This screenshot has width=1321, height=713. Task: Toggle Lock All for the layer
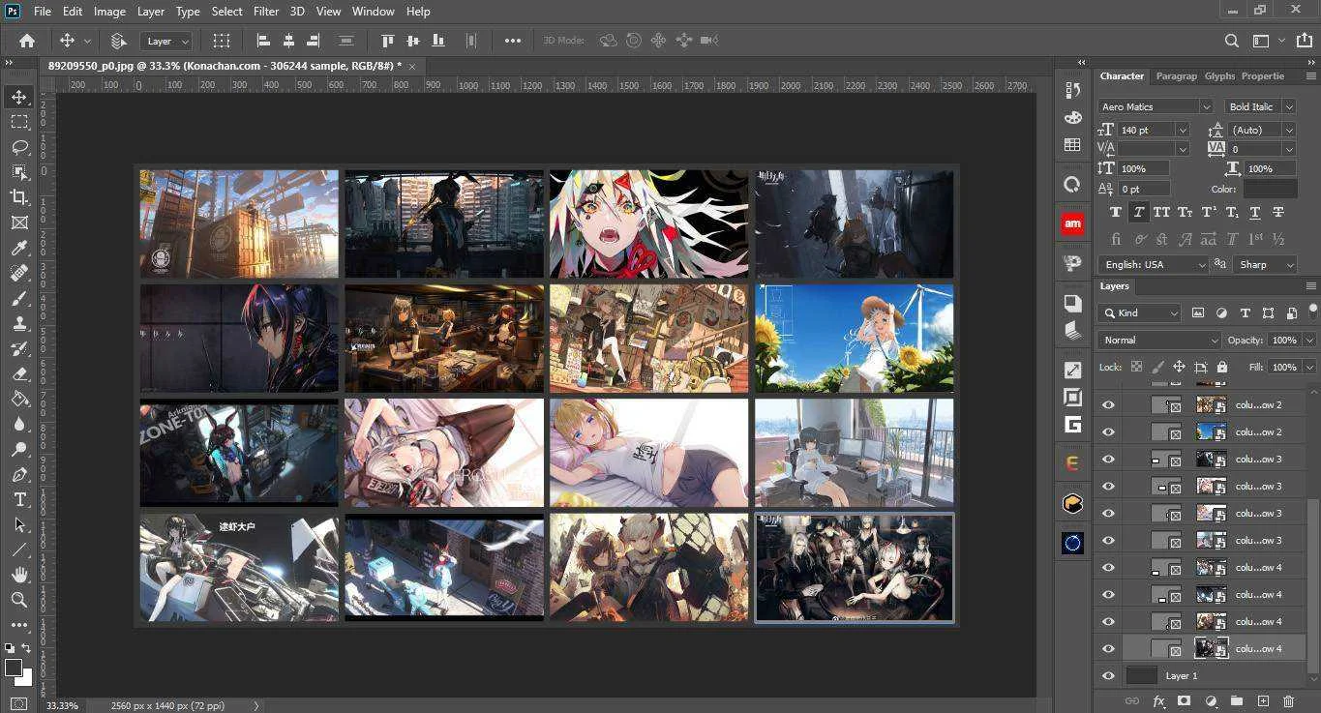point(1222,368)
